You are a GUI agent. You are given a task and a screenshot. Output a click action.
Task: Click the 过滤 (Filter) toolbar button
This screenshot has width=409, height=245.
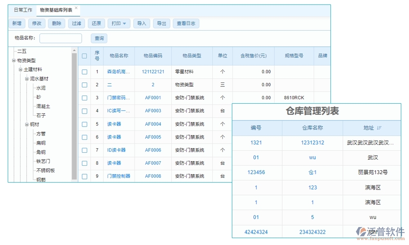[76, 23]
